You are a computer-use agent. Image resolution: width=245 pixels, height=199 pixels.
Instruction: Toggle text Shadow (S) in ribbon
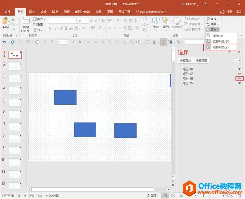pyautogui.click(x=66, y=28)
